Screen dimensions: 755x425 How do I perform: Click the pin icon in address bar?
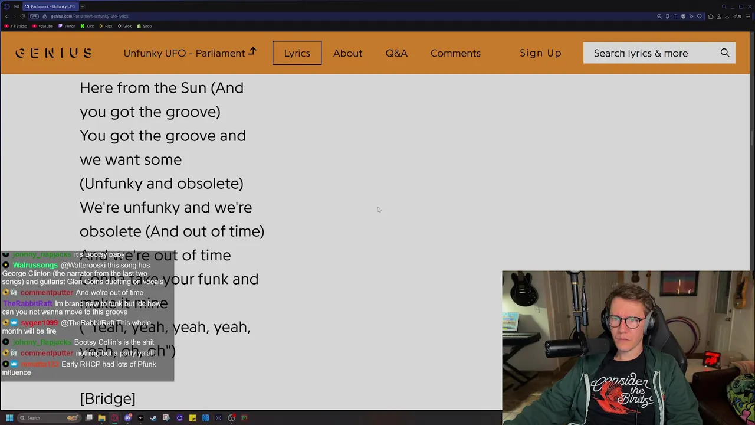pyautogui.click(x=667, y=17)
